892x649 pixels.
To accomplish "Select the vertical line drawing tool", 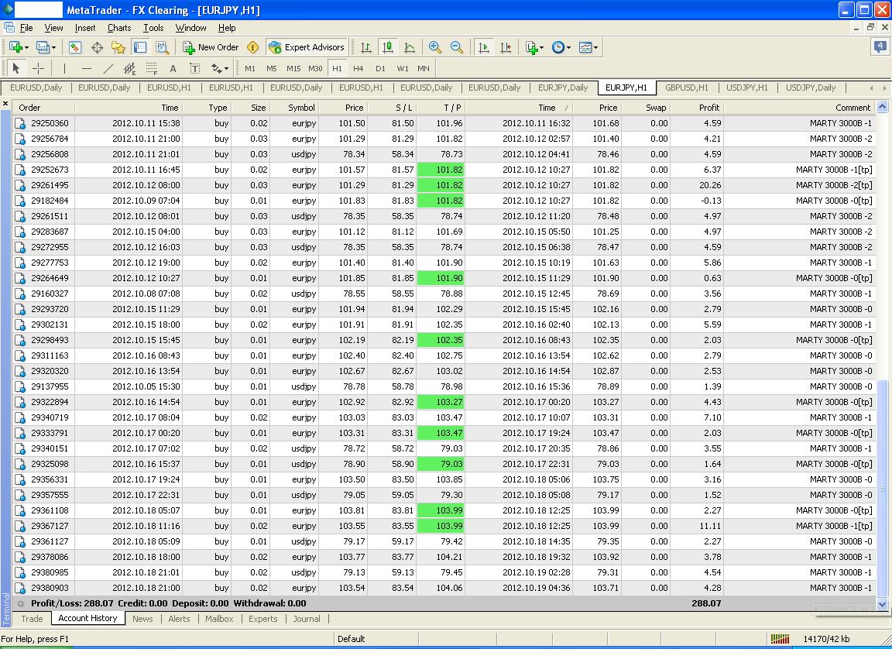I will tap(64, 68).
